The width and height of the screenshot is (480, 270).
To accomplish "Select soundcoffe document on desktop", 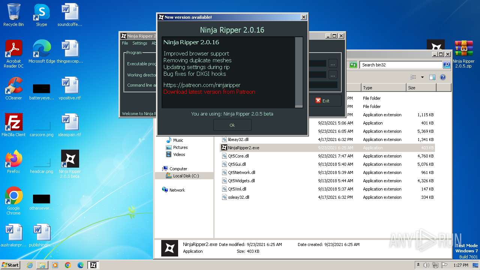I will 70,15.
